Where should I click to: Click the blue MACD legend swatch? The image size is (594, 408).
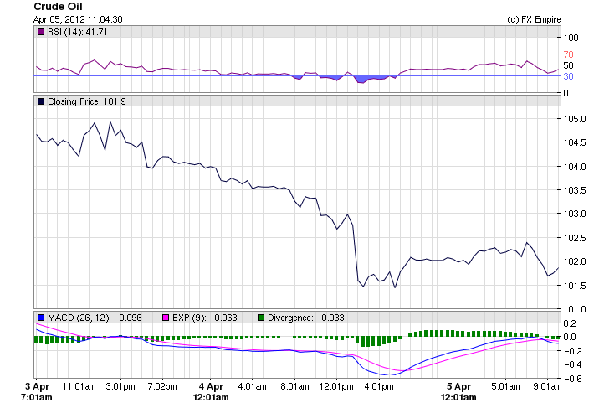[41, 318]
